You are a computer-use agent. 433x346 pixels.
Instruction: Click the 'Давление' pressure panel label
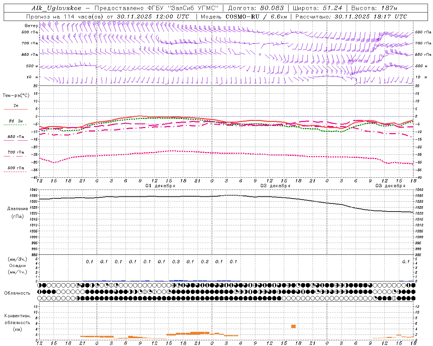tap(18, 209)
